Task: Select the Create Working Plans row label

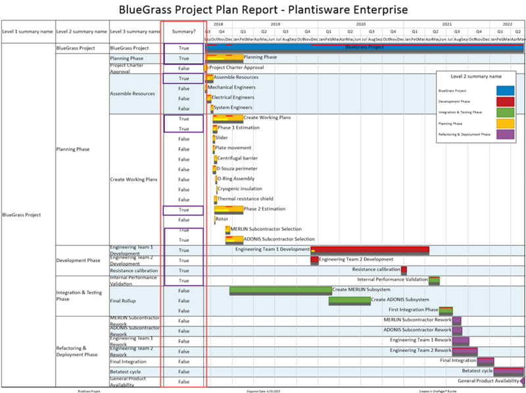Action: click(x=133, y=179)
